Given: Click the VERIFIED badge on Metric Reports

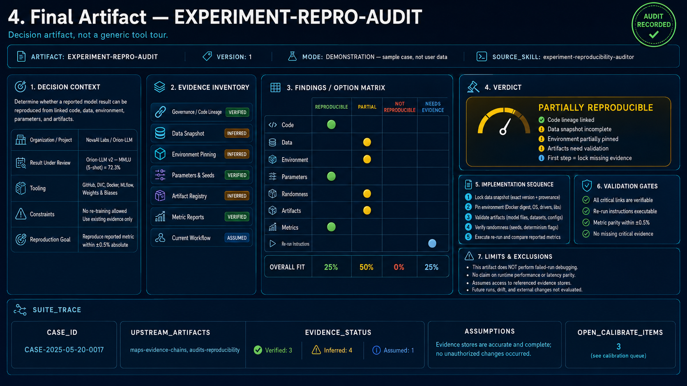Looking at the screenshot, I should tap(237, 217).
